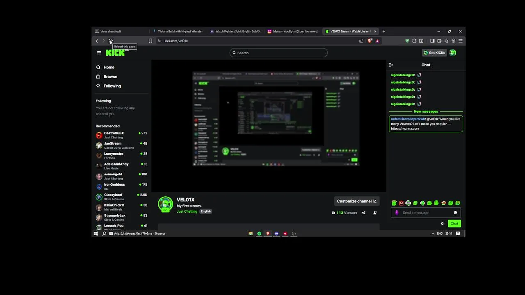Screen dimensions: 525x295
Task: Pick the red angry emote
Action: coord(401,203)
